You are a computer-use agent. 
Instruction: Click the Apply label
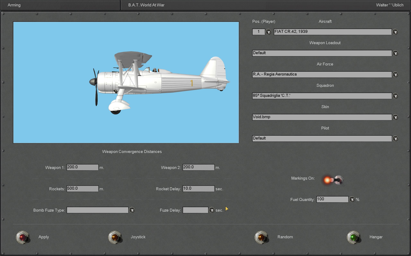tap(44, 237)
